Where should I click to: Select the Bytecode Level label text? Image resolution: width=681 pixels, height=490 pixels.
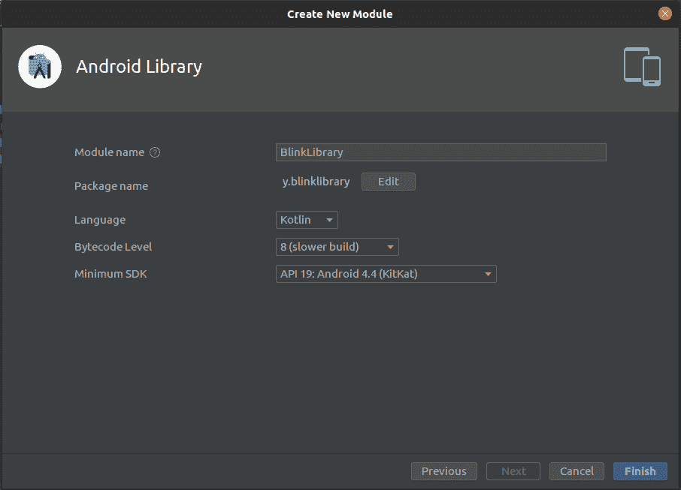[x=113, y=247]
